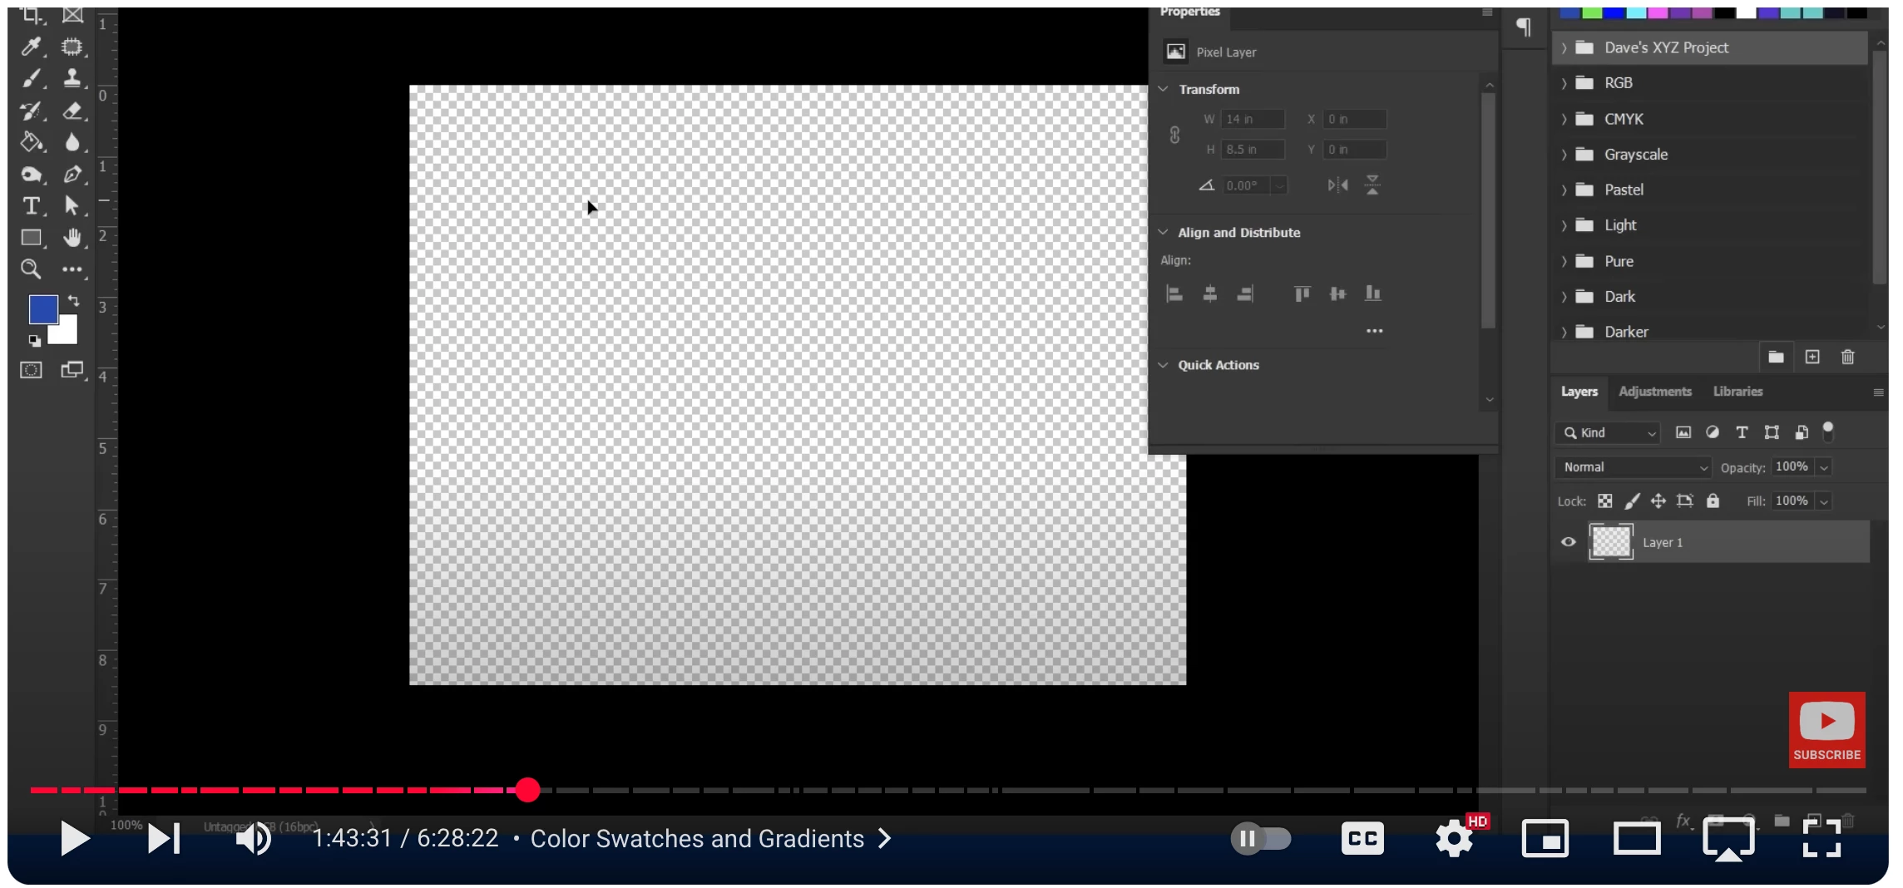1903x888 pixels.
Task: Click the YouTube Subscribe watermark button
Action: point(1826,729)
